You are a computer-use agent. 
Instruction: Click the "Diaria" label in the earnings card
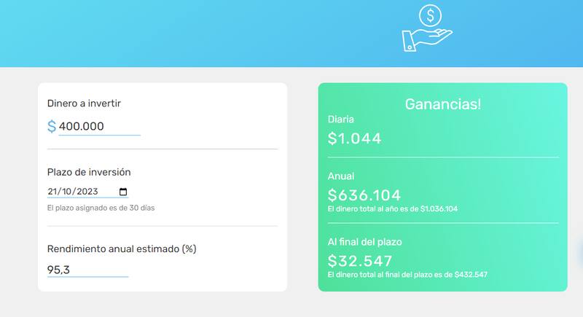click(x=340, y=119)
